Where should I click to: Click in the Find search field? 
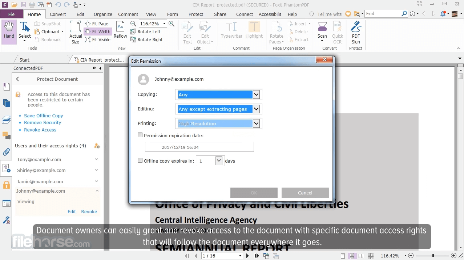pos(383,14)
